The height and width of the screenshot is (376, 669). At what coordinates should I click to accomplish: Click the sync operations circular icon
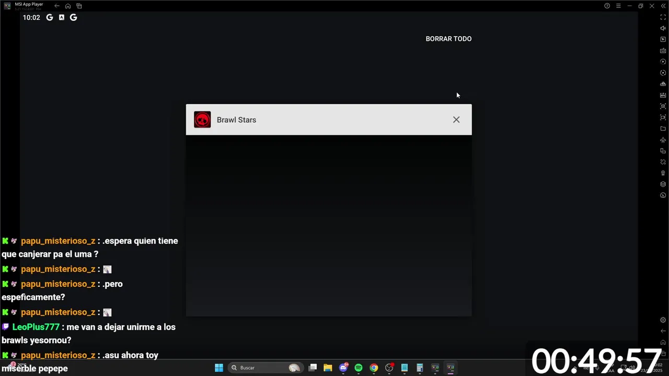click(663, 62)
